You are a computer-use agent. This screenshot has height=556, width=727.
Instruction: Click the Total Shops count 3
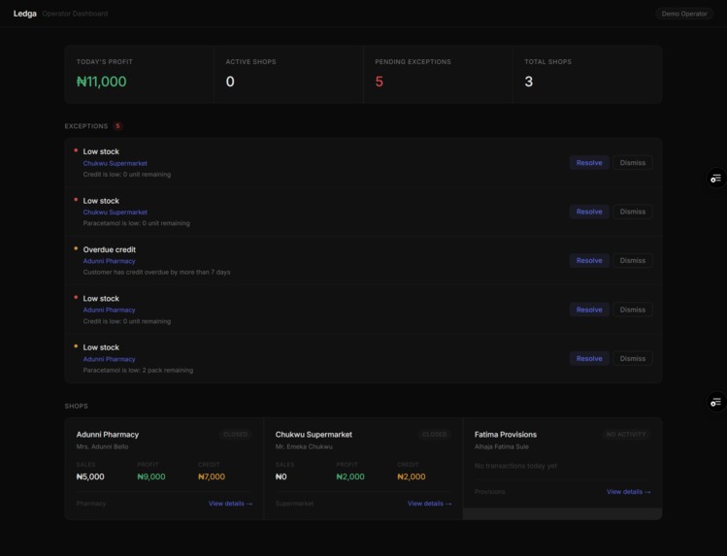[529, 82]
